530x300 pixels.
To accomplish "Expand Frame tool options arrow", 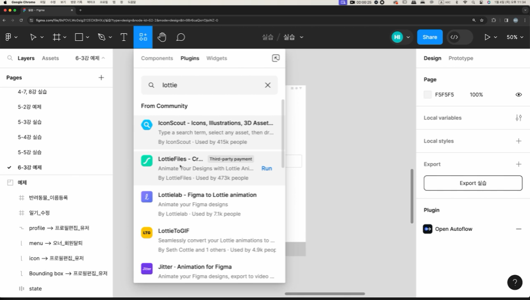I will [65, 37].
